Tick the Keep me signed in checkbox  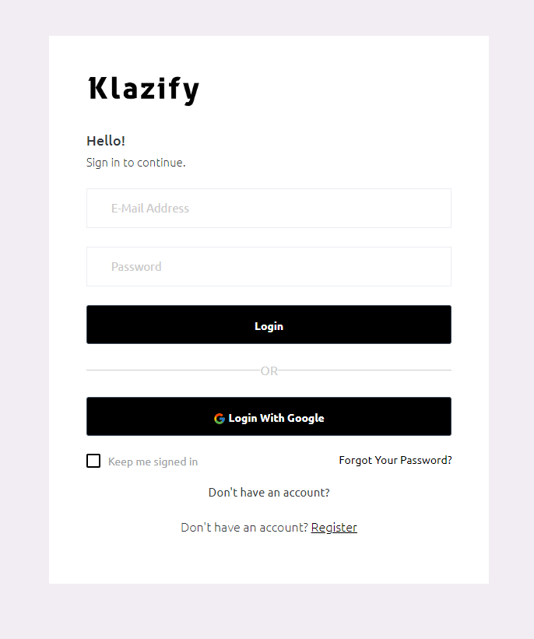click(93, 461)
